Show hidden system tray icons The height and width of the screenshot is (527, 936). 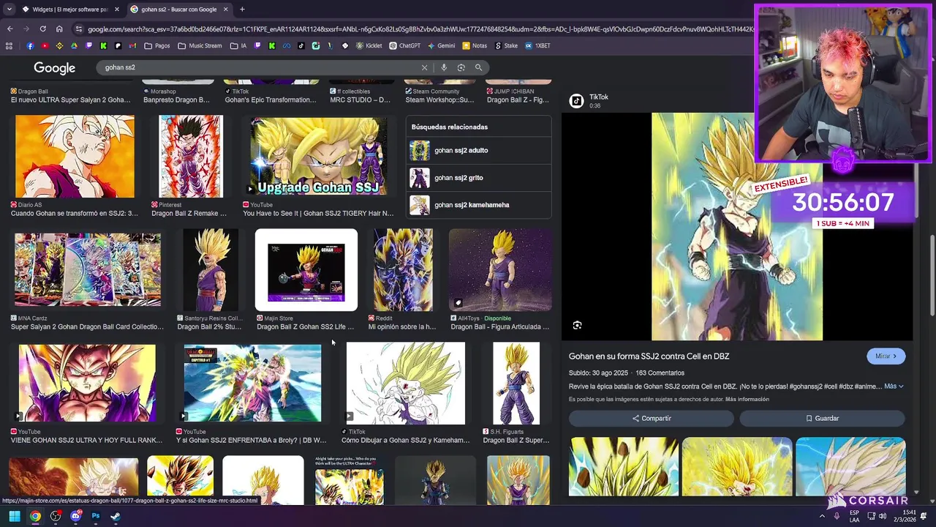pos(822,516)
